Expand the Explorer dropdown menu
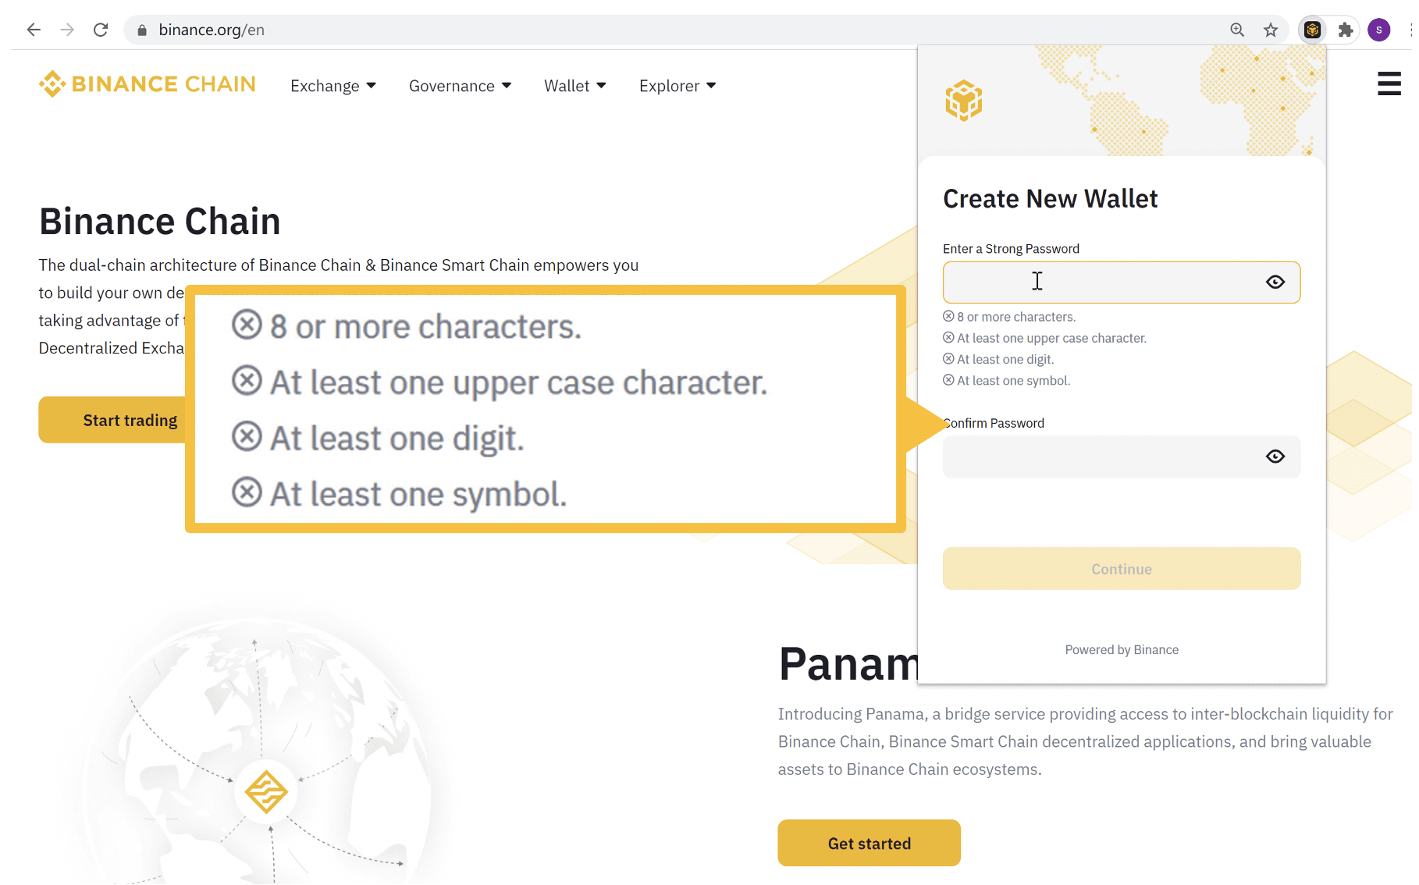1419x885 pixels. coord(677,86)
